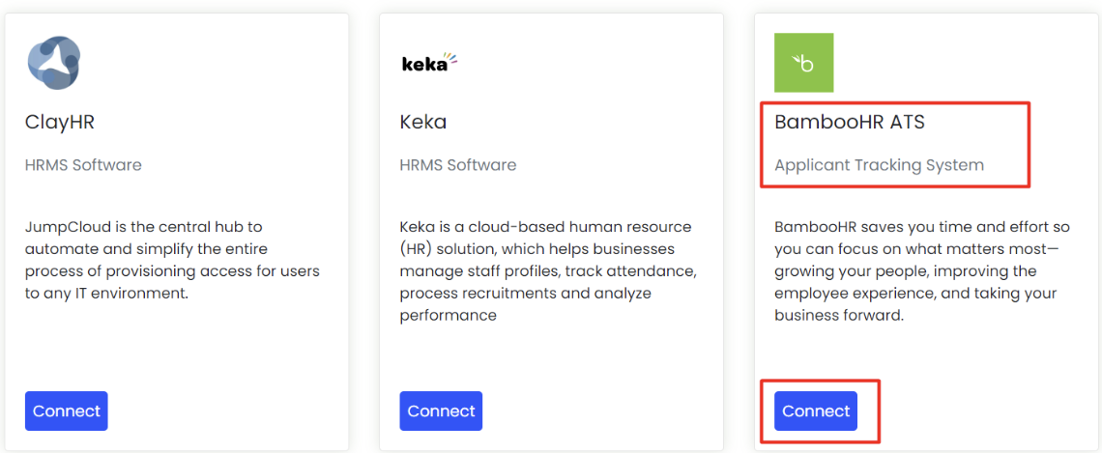Image resolution: width=1102 pixels, height=453 pixels.
Task: Click HRMS Software label under ClayHR
Action: [83, 165]
